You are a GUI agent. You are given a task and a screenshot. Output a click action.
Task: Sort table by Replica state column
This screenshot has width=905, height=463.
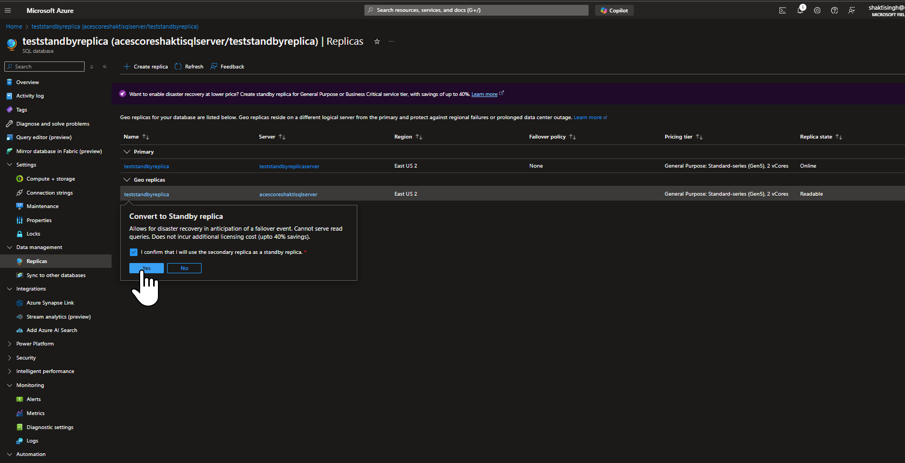tap(821, 137)
